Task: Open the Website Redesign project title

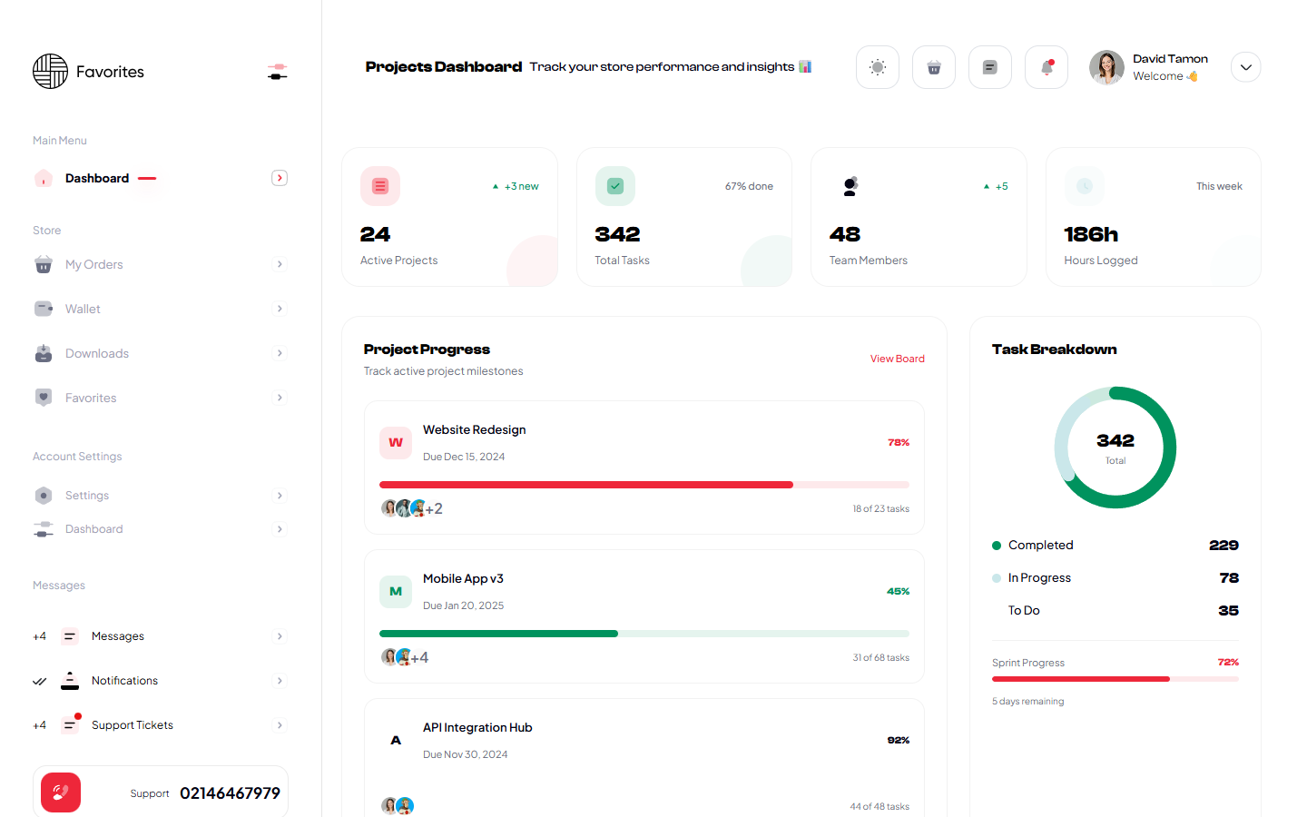Action: tap(474, 429)
